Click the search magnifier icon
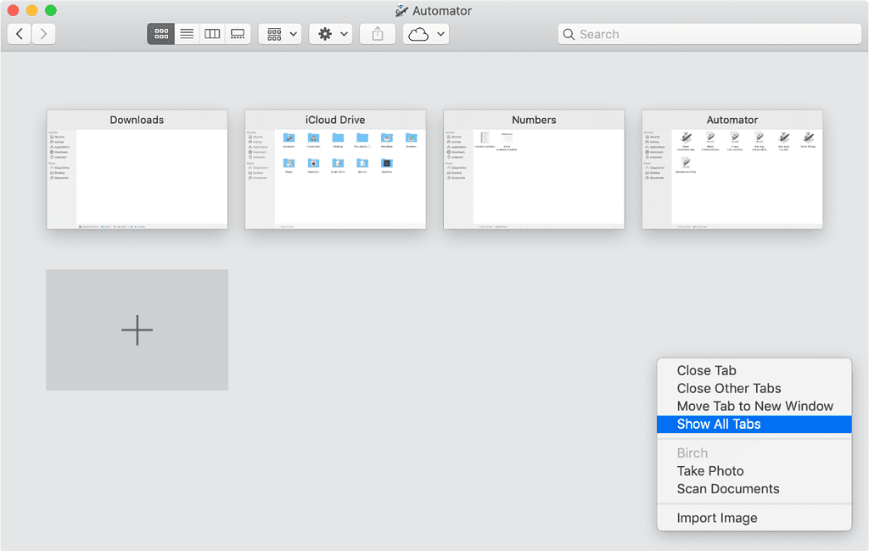 (x=569, y=33)
